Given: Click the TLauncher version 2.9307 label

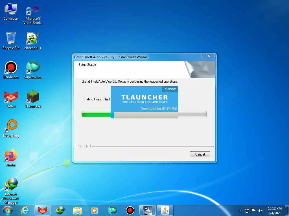Looking at the screenshot, I should pos(170,89).
